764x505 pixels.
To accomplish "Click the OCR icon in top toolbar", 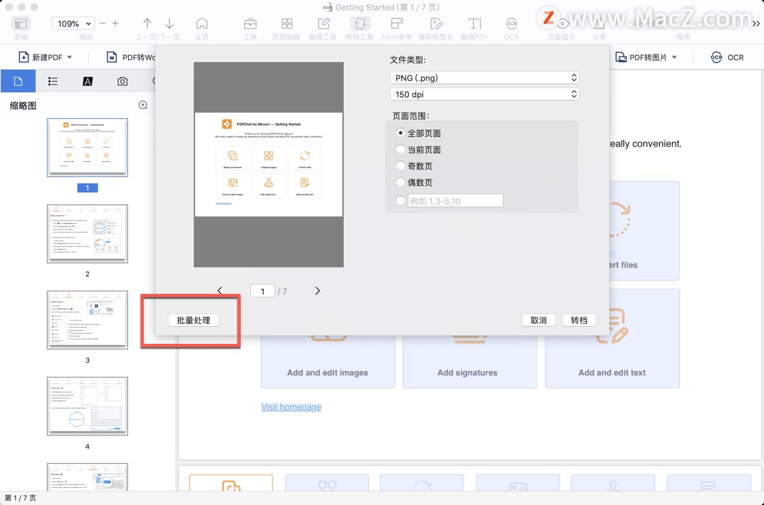I will click(511, 24).
